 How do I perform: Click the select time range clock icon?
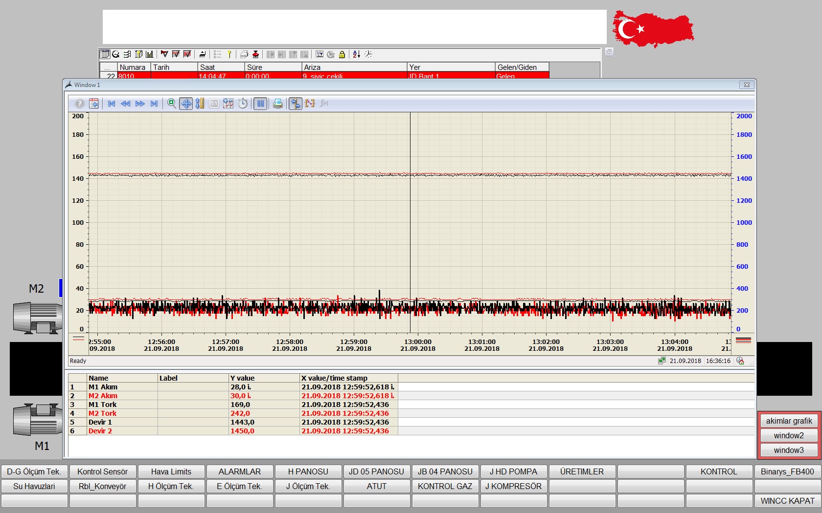click(x=243, y=104)
